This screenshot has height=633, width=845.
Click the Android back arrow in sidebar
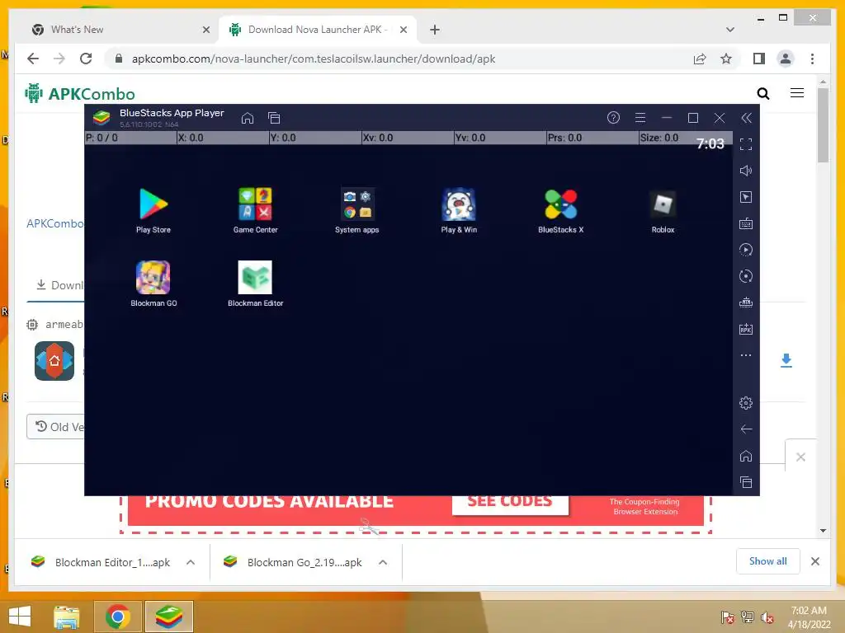click(x=746, y=429)
